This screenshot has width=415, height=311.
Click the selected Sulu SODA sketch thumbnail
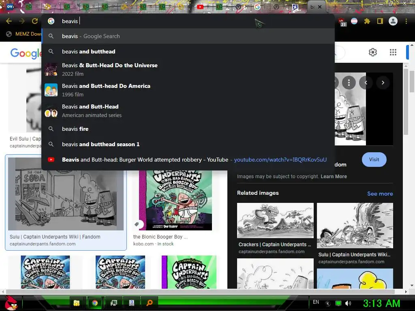[x=66, y=194]
